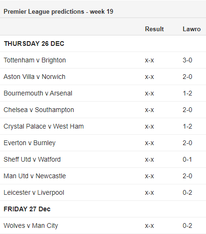
Task: Click Lawro's 1-2 prediction for Bournemouth v Arsenal
Action: 187,93
